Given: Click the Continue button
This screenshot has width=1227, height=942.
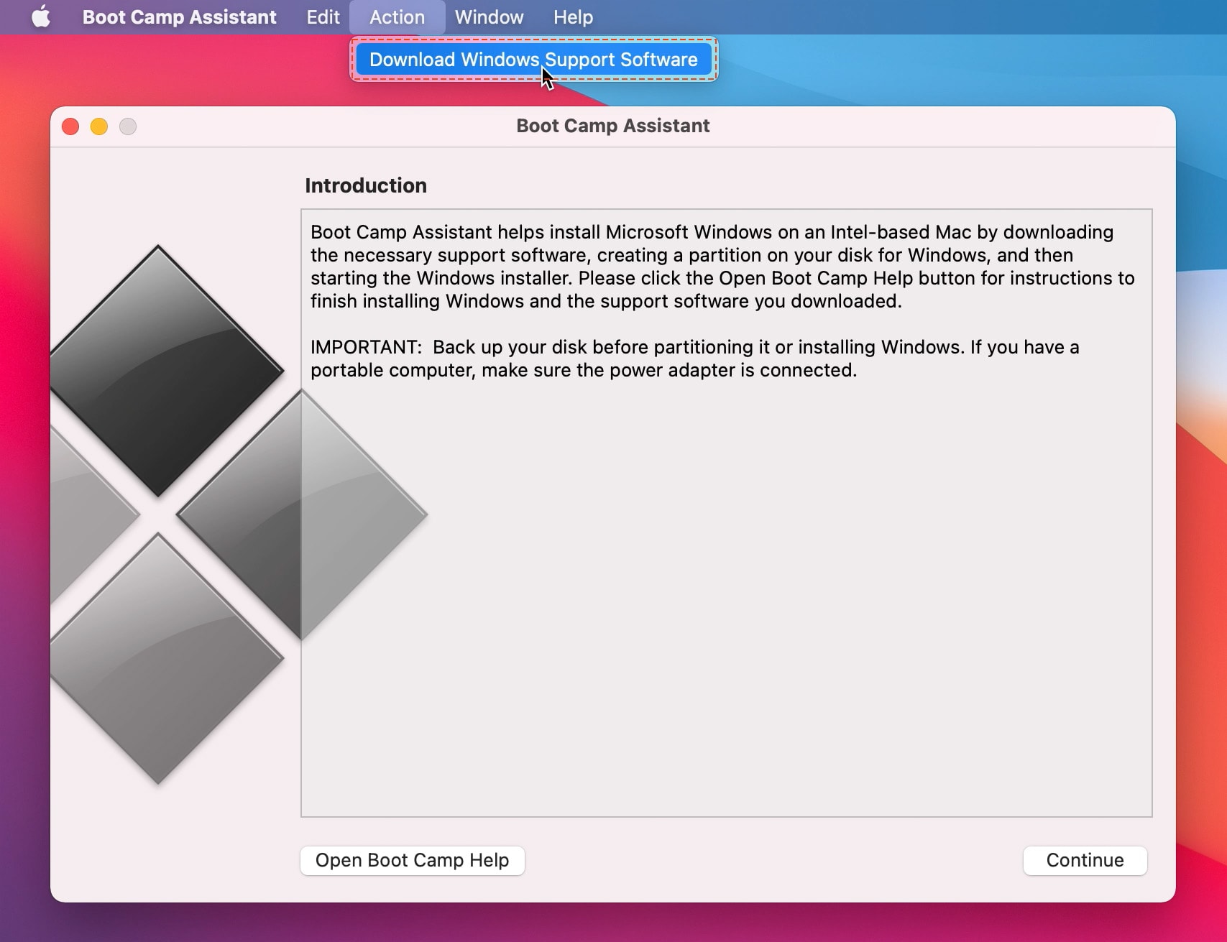Looking at the screenshot, I should (1085, 860).
